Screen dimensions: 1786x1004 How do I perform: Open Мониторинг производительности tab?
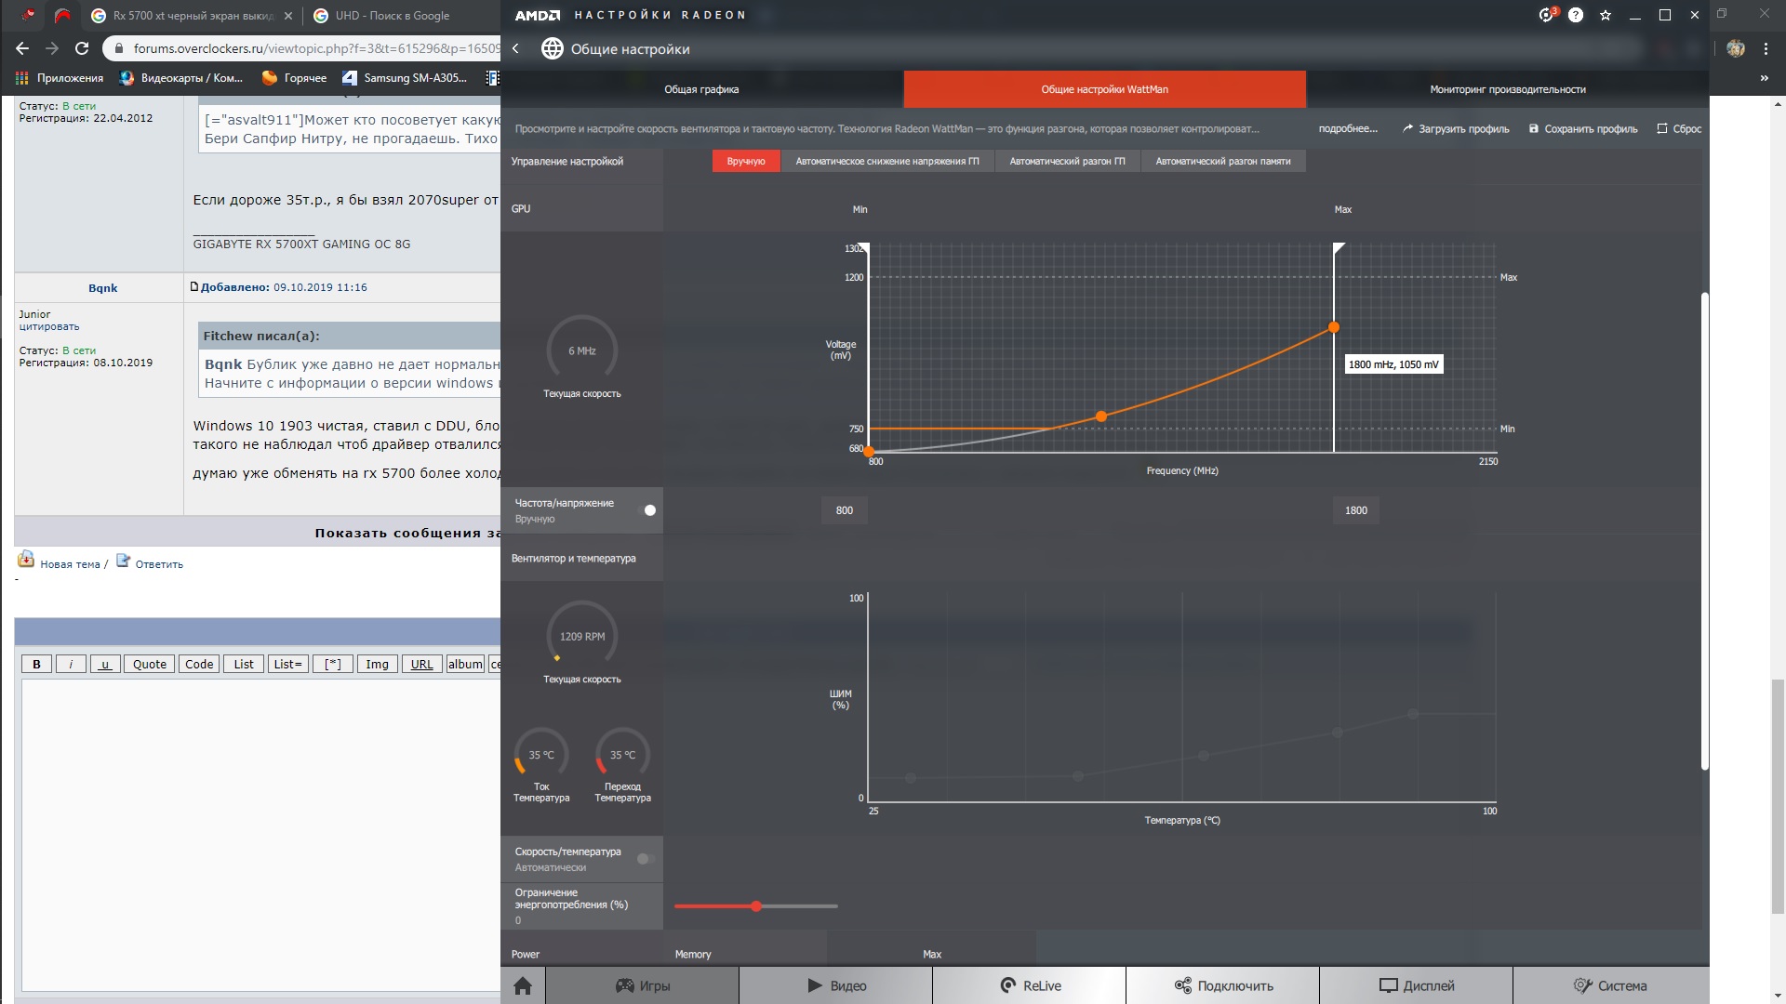click(x=1507, y=90)
